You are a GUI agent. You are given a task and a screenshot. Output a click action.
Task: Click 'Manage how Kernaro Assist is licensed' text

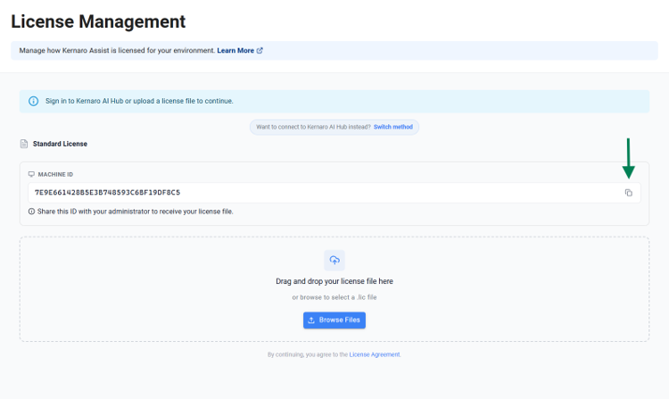(x=117, y=50)
